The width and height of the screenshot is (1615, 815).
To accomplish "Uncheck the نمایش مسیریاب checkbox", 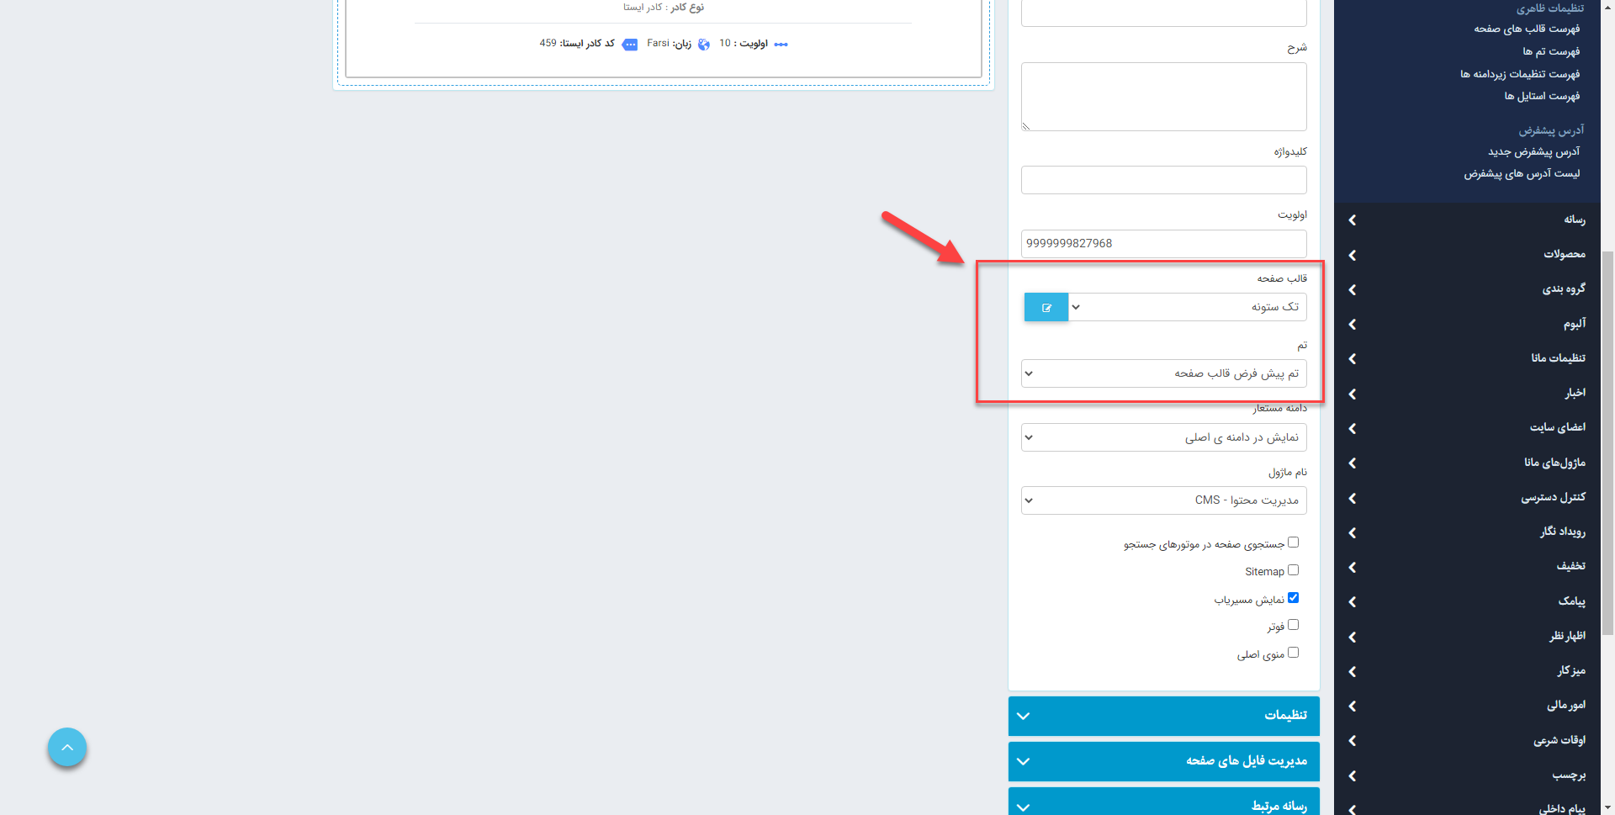I will coord(1293,598).
